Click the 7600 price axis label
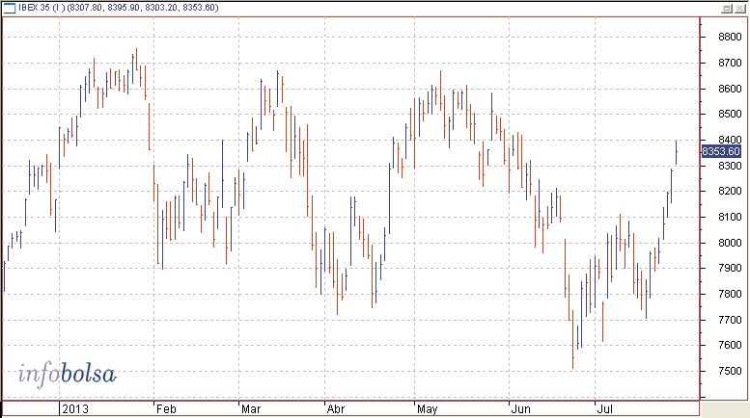Image resolution: width=750 pixels, height=418 pixels. pyautogui.click(x=730, y=345)
